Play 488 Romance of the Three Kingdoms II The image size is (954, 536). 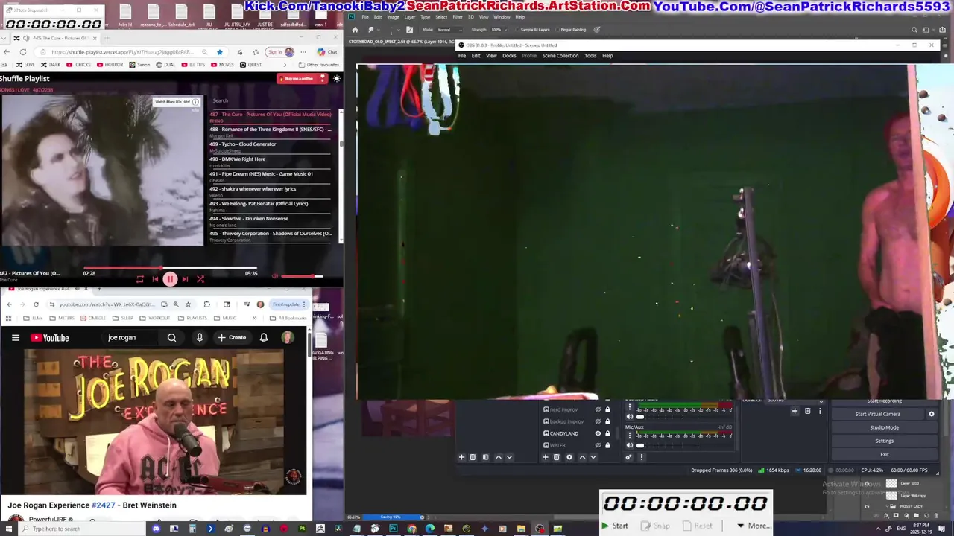tap(271, 131)
